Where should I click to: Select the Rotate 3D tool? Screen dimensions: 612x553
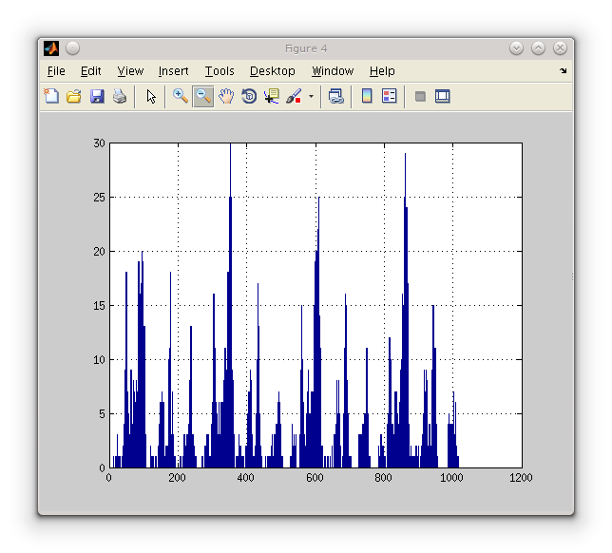(249, 96)
